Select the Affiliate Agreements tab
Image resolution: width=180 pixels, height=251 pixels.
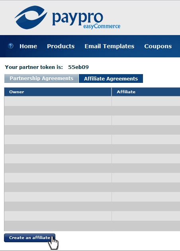pos(111,78)
